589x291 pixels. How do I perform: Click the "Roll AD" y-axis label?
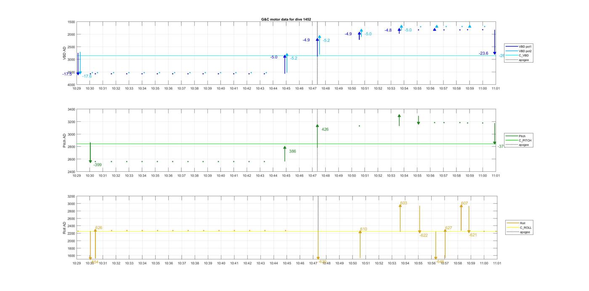tap(65, 227)
